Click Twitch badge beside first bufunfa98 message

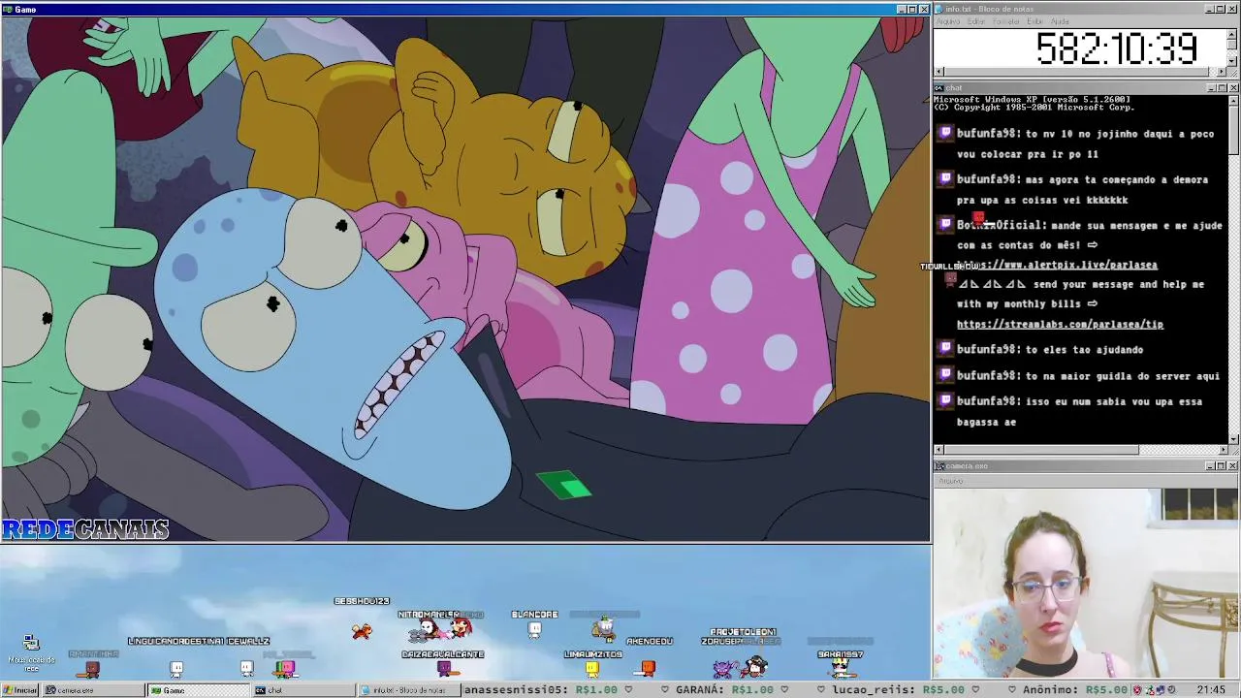(x=945, y=134)
